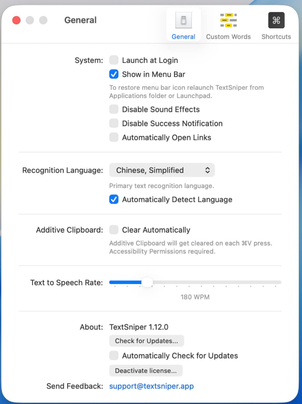Click the Check for Updates button

coord(146,341)
